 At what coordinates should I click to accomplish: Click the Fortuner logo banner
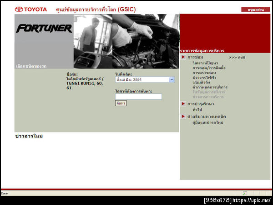click(44, 29)
